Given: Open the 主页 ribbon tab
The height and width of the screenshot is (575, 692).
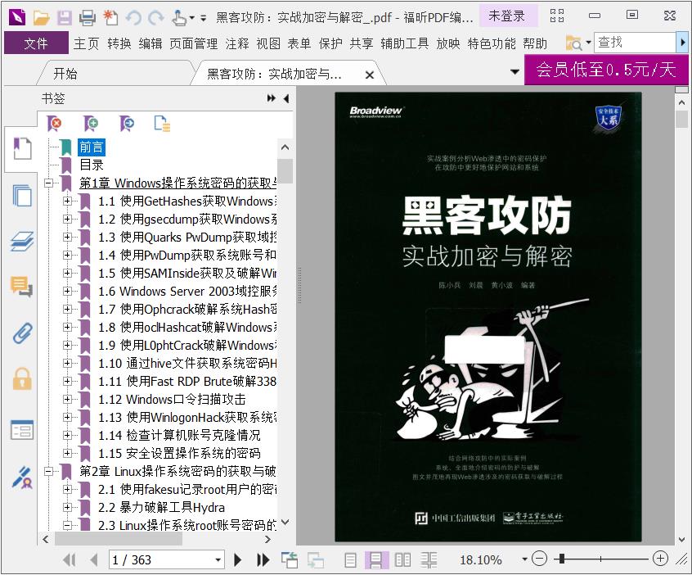Looking at the screenshot, I should [x=86, y=43].
